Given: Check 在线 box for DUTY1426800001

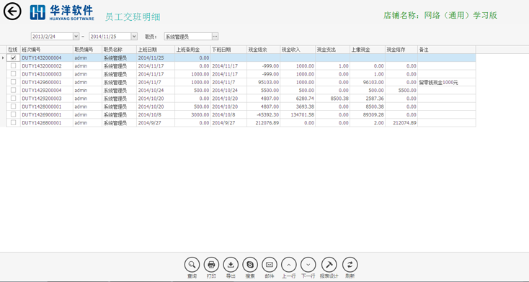Looking at the screenshot, I should click(13, 122).
